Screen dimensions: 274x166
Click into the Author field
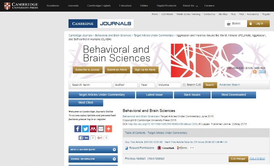coord(125,85)
